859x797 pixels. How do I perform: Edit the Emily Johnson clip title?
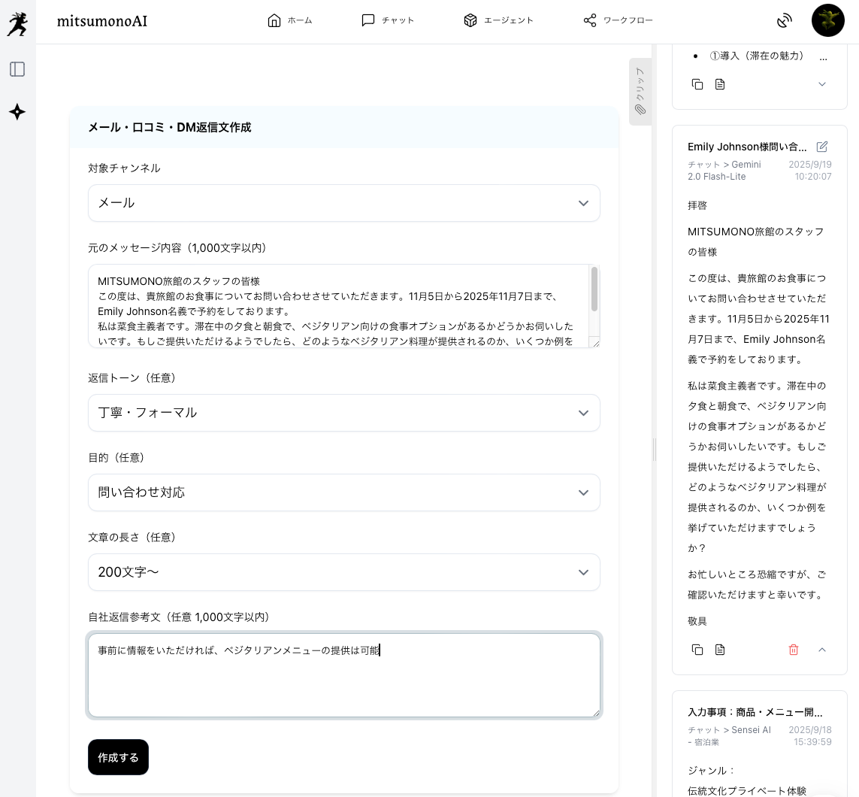822,147
